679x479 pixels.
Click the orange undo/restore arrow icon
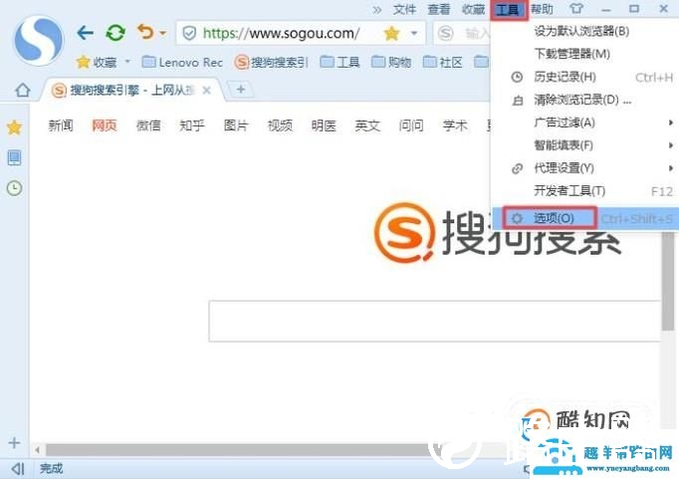(145, 32)
